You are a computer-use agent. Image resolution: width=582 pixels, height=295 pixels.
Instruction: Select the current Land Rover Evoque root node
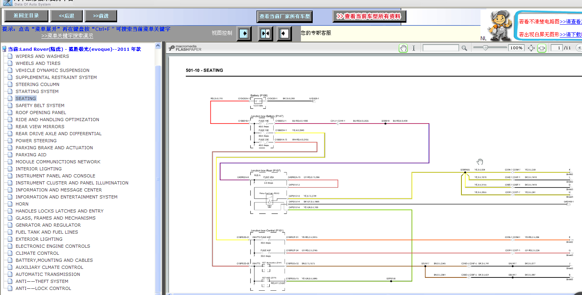[75, 49]
